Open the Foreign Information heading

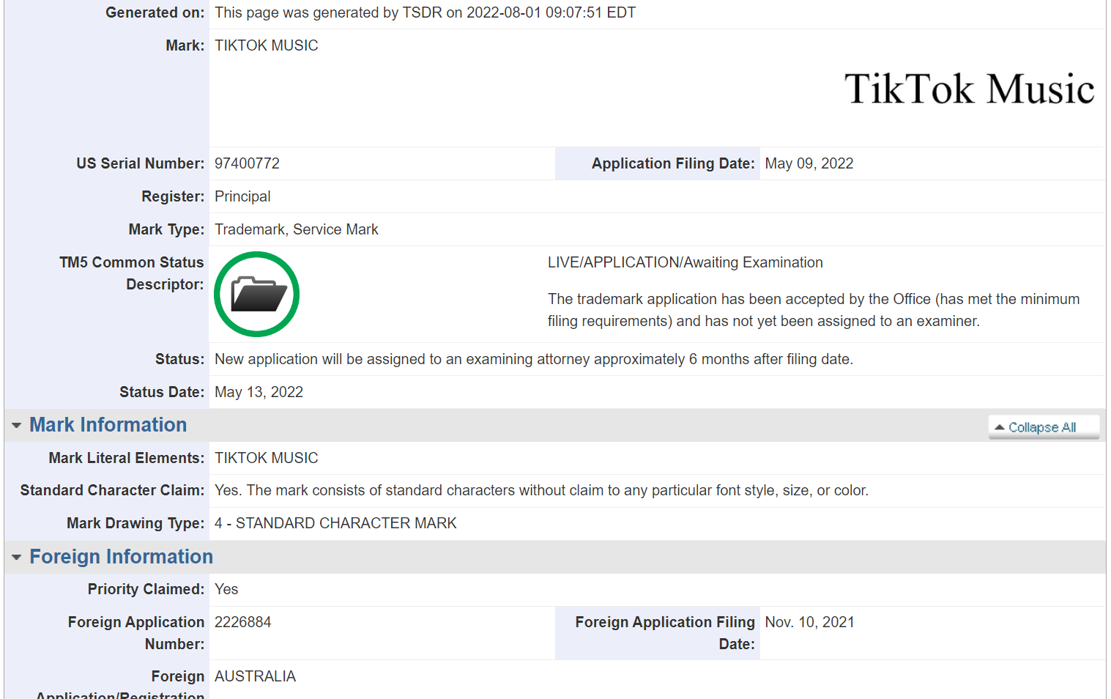coord(121,557)
